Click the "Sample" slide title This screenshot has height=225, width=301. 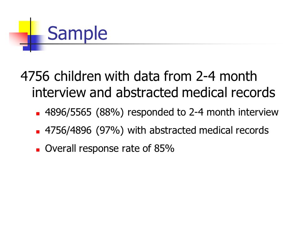tap(77, 34)
